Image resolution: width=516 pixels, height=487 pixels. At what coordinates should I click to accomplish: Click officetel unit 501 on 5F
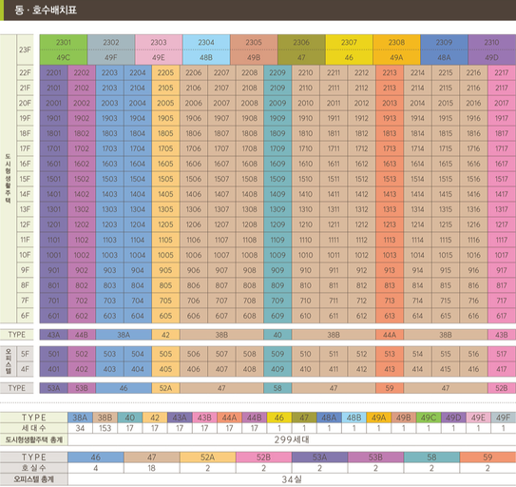pos(53,354)
